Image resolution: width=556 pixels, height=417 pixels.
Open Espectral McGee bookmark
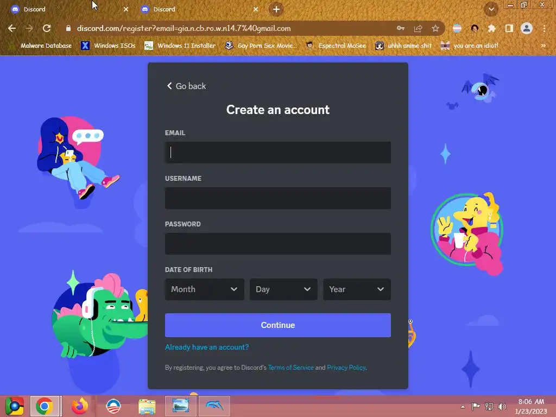[336, 46]
